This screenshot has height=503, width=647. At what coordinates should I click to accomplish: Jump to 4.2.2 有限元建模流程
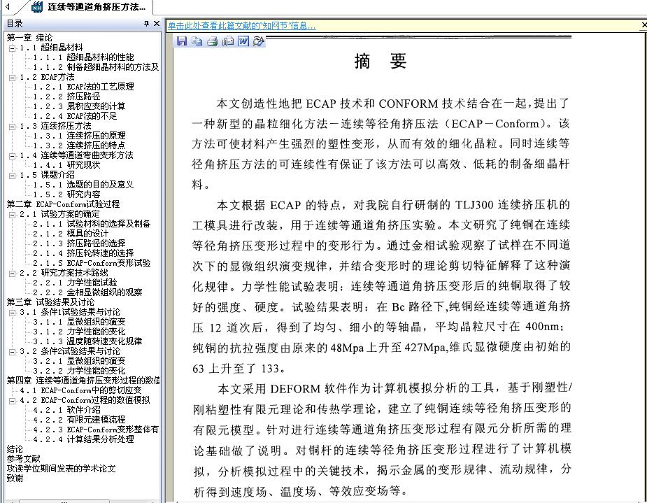79,420
